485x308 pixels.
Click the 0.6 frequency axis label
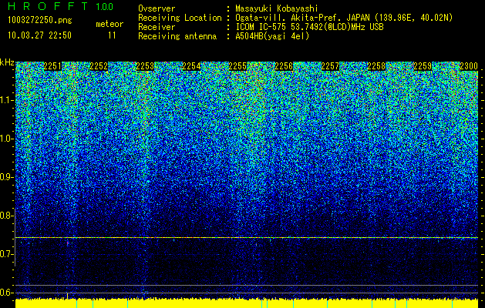pos(6,293)
